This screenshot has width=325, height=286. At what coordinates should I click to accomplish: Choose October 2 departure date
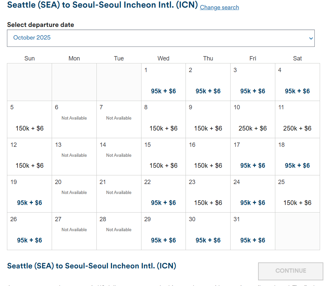coord(208,91)
